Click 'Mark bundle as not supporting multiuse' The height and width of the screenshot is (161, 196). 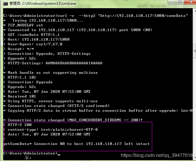pos(50,73)
